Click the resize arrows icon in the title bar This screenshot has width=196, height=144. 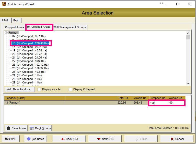click(x=162, y=3)
